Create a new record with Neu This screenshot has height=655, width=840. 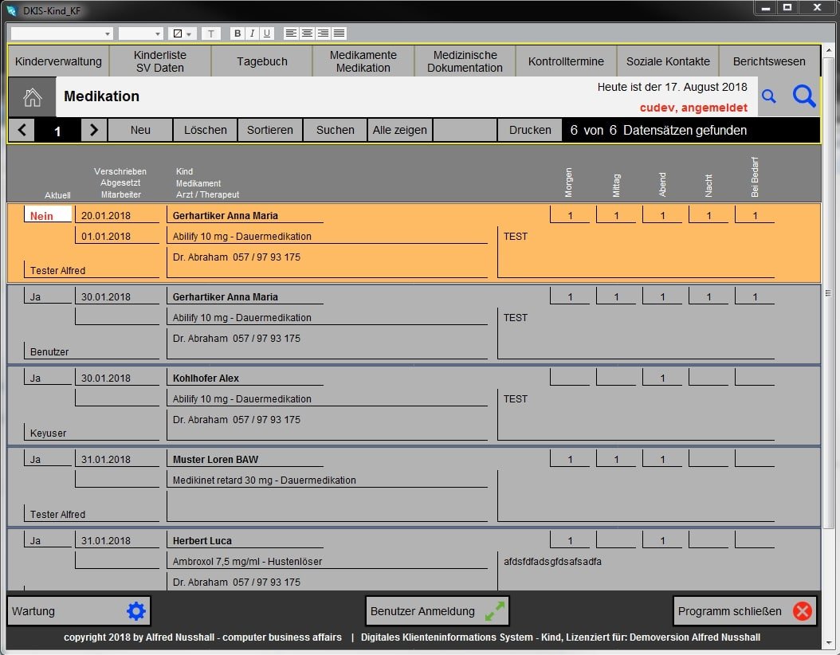click(140, 130)
